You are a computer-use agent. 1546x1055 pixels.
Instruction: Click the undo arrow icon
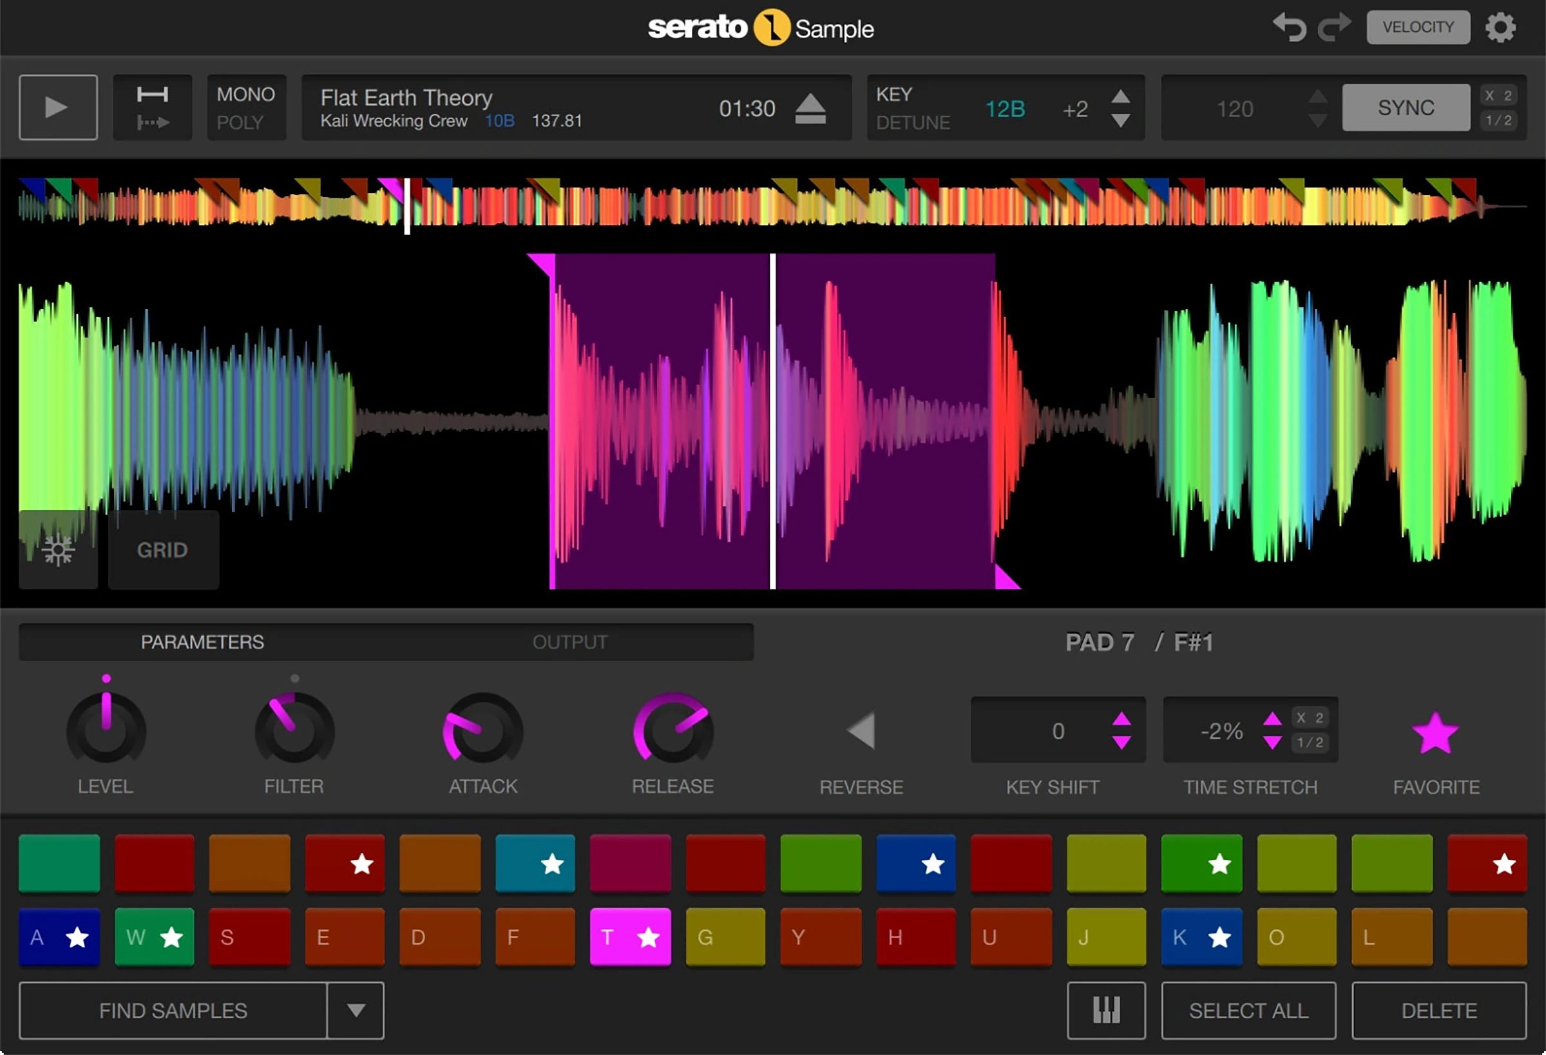tap(1289, 27)
